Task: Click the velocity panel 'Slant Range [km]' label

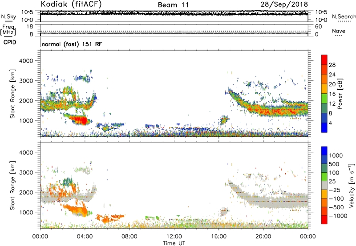Action: [x=12, y=186]
